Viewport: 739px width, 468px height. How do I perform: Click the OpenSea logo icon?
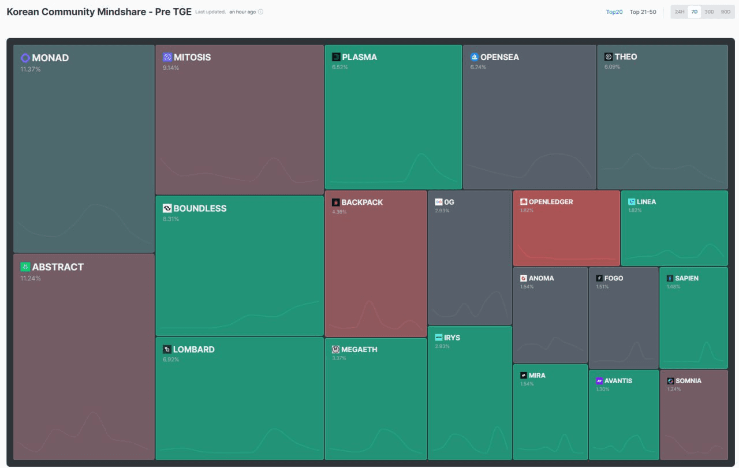[475, 57]
